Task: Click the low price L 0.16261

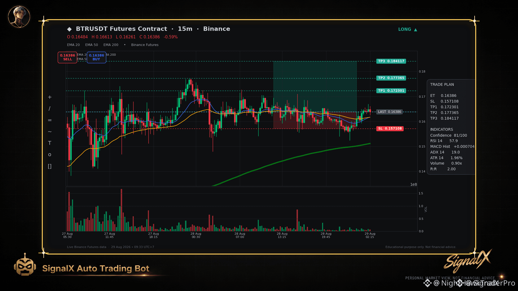Action: coord(126,37)
